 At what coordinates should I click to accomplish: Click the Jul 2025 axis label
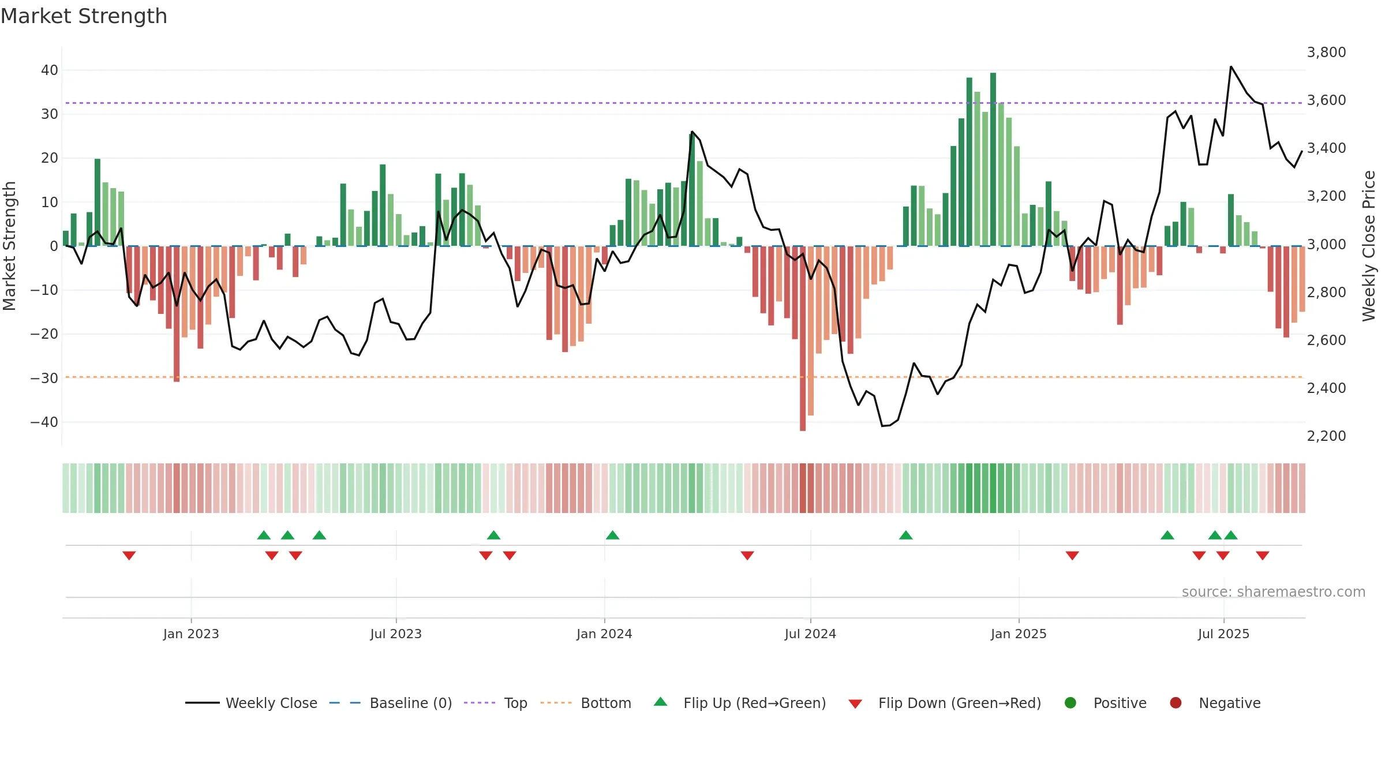(x=1223, y=634)
